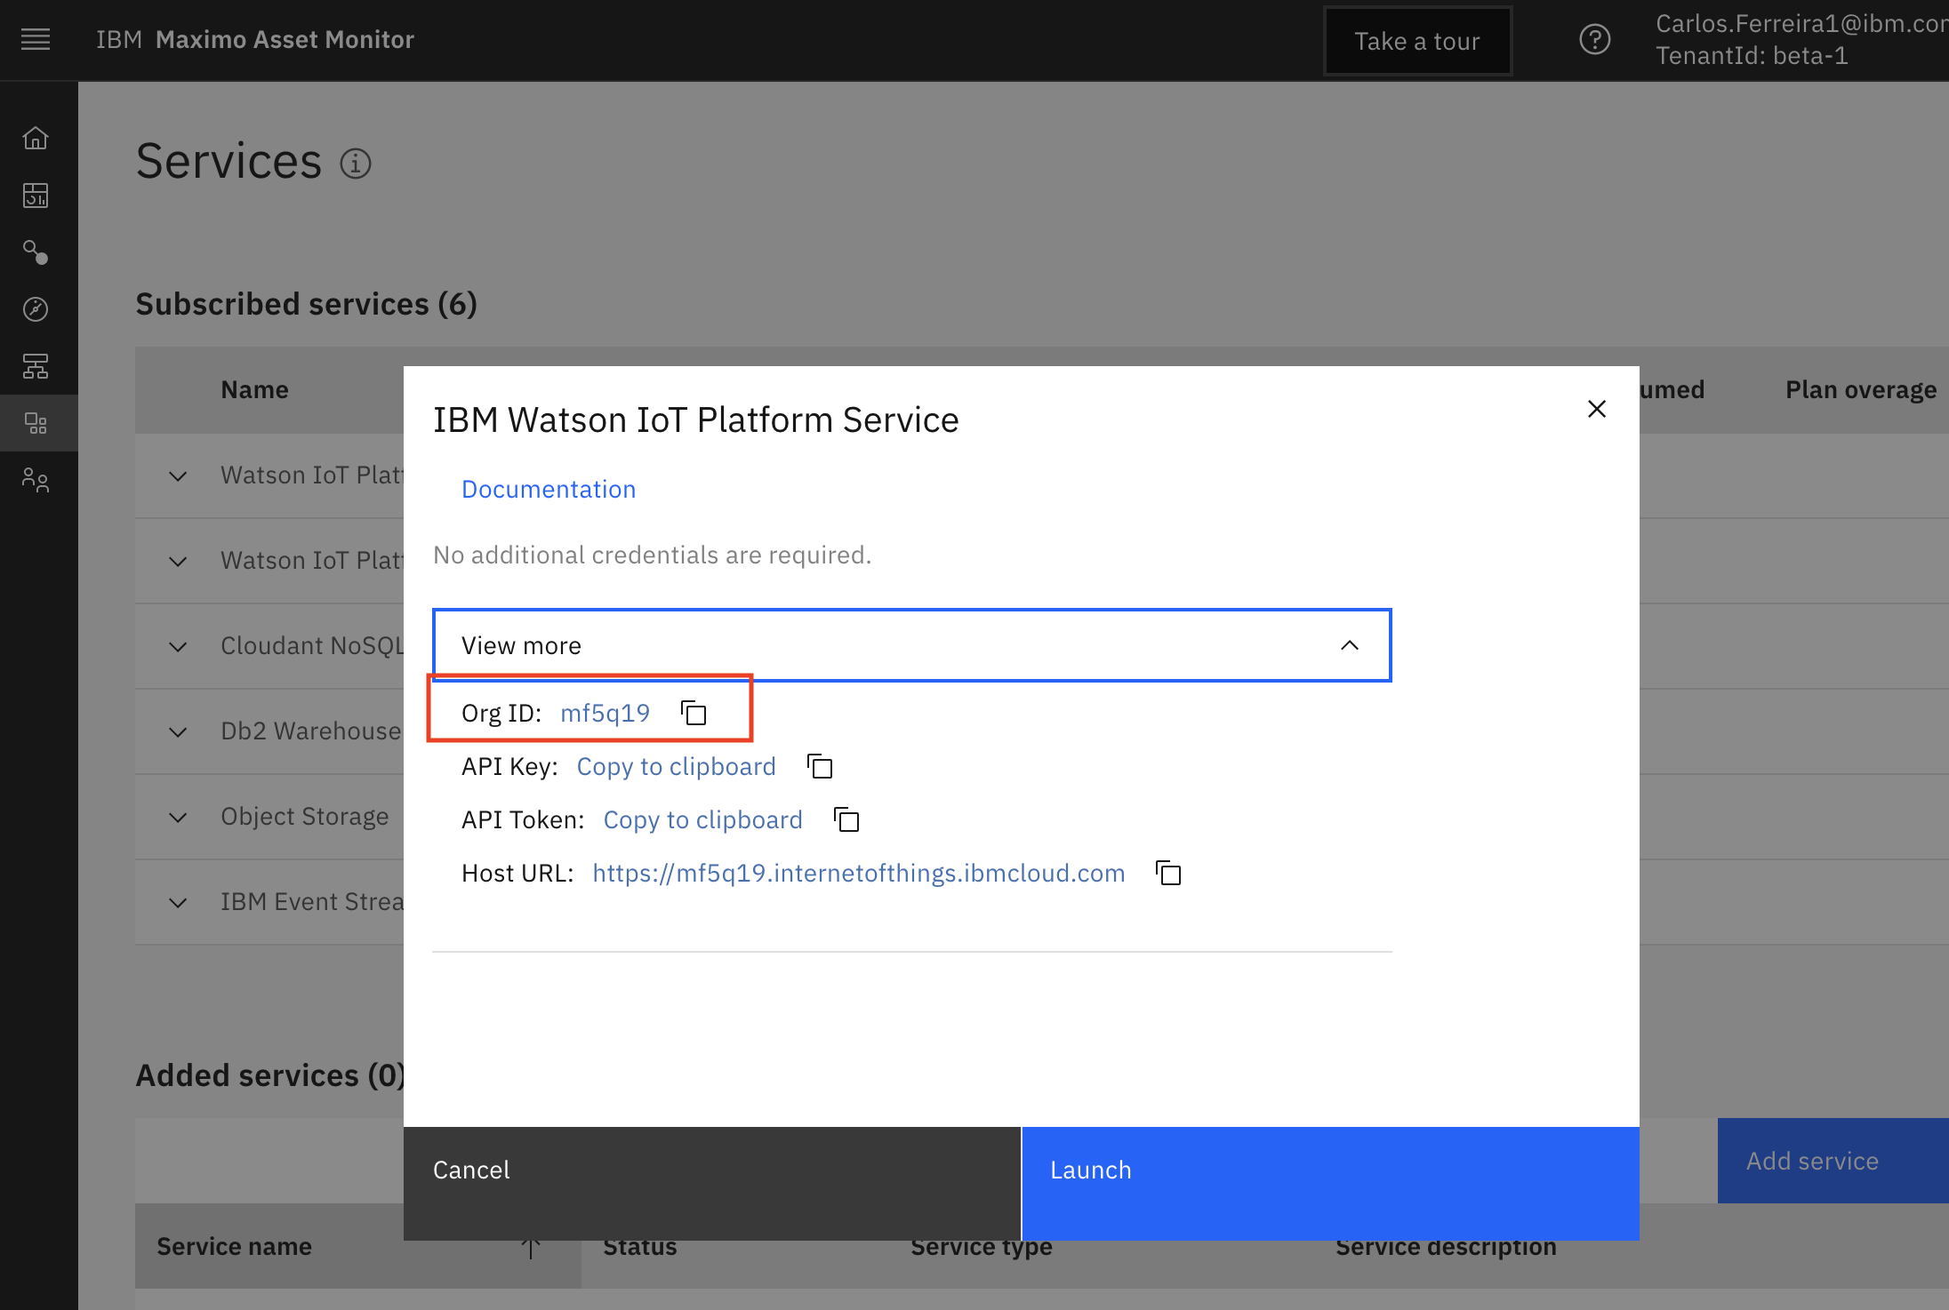Click the Name column header
This screenshot has width=1949, height=1310.
(255, 389)
